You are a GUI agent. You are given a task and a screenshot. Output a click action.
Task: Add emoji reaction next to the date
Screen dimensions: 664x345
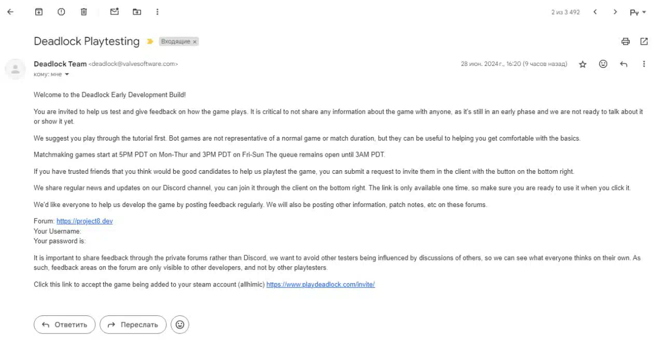click(603, 64)
